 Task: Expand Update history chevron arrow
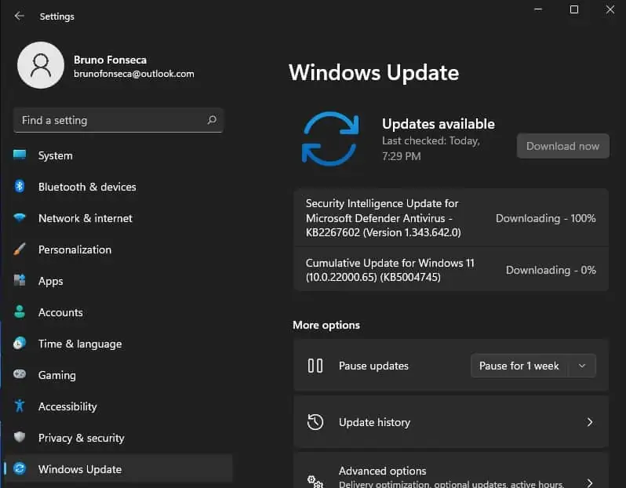tap(590, 422)
